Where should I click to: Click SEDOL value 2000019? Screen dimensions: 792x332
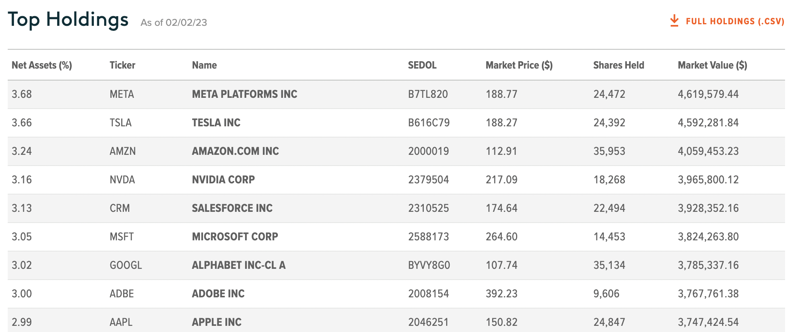click(428, 151)
